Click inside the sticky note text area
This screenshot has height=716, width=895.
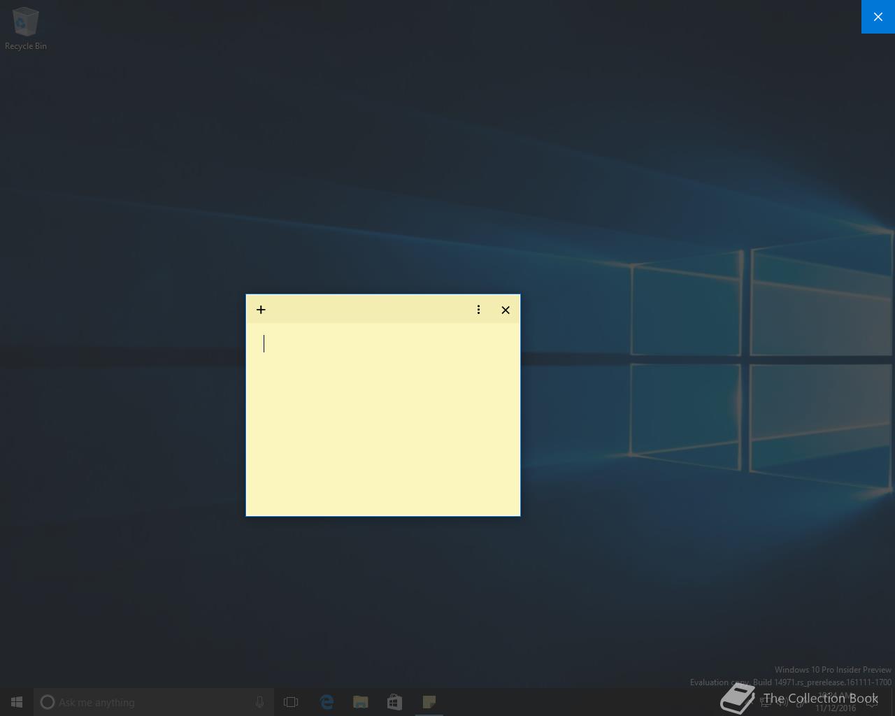(x=383, y=419)
